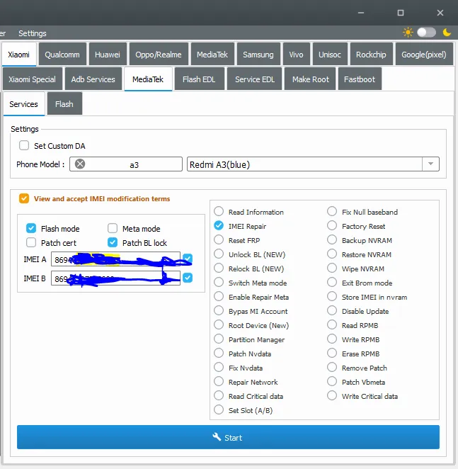Click the IMEI A input field
The height and width of the screenshot is (469, 458).
tap(115, 259)
